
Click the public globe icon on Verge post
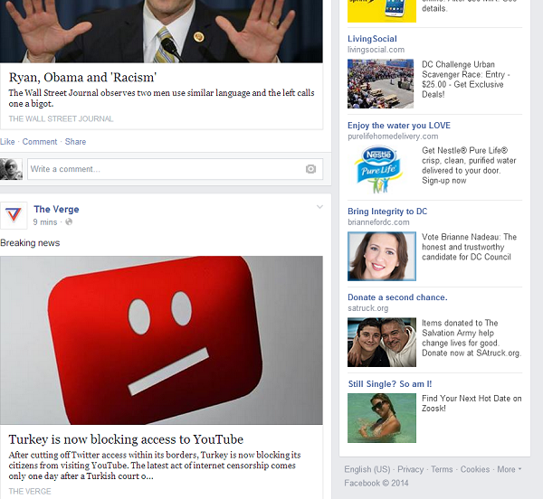69,222
